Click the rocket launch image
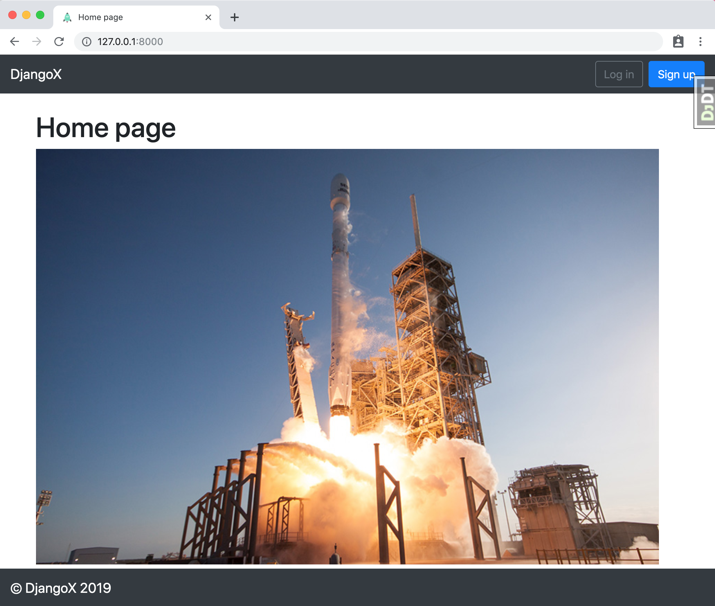This screenshot has width=715, height=606. click(347, 356)
